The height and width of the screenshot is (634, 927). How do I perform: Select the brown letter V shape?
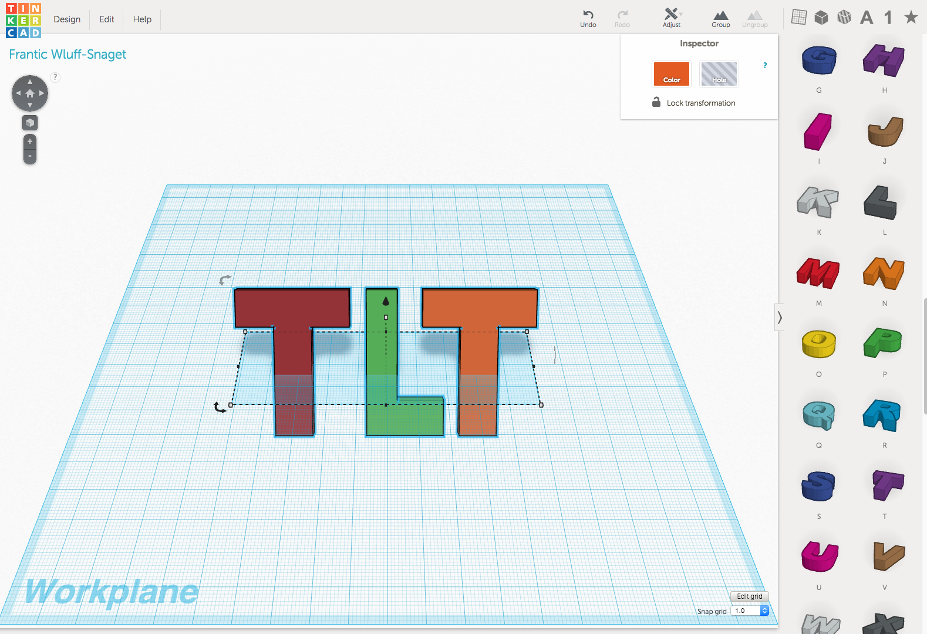[889, 557]
